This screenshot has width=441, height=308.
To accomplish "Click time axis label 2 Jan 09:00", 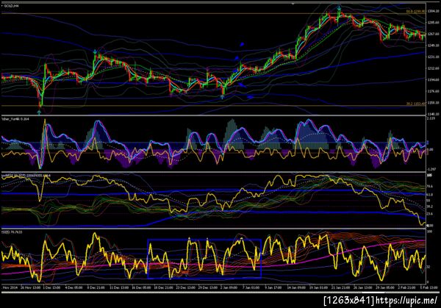I will 229,287.
